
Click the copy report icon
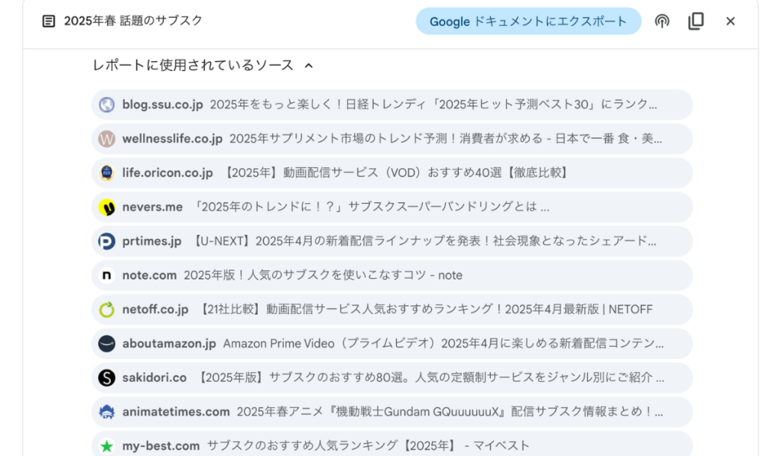click(x=696, y=21)
